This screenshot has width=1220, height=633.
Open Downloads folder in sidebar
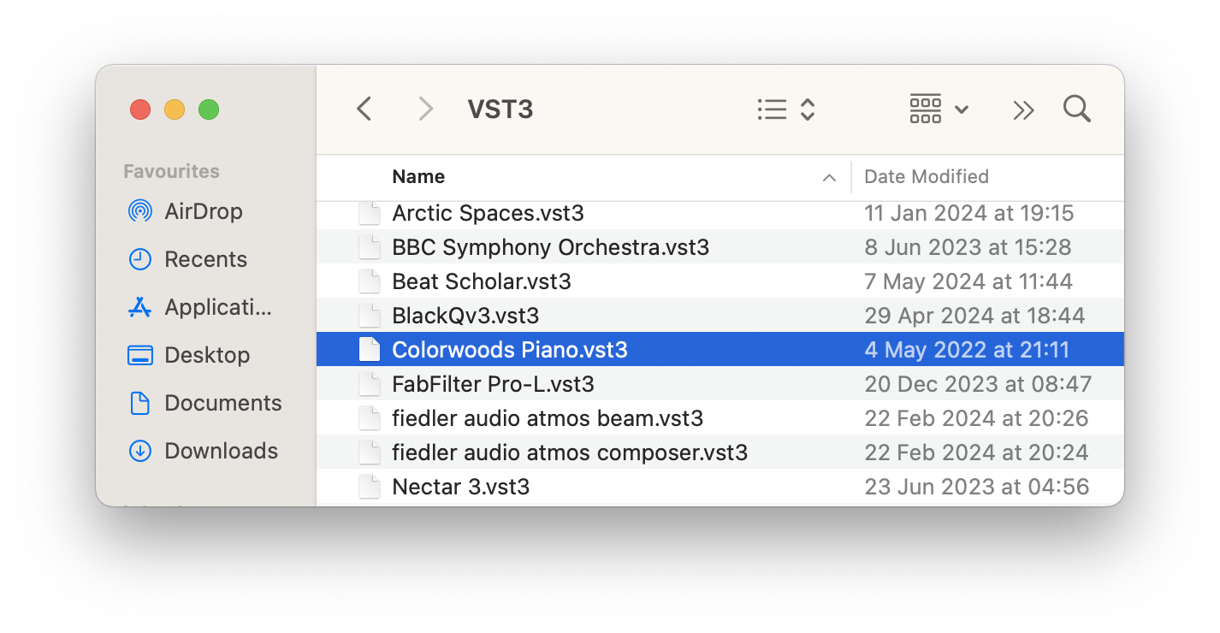(x=221, y=451)
